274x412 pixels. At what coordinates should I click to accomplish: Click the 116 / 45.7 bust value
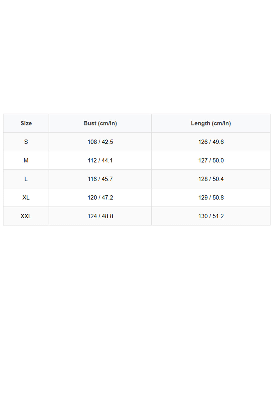(x=100, y=179)
